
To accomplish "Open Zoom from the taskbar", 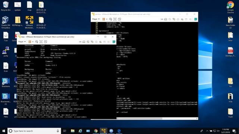I will click(111, 131).
